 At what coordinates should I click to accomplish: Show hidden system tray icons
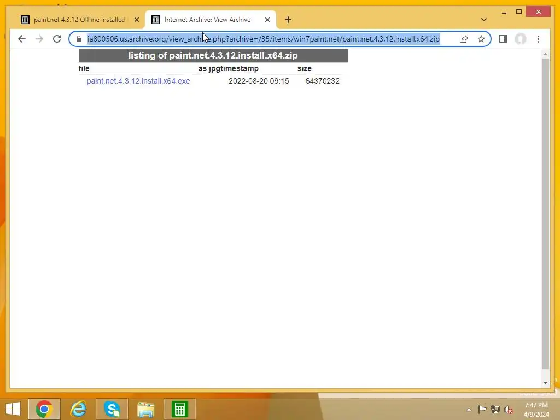point(469,410)
